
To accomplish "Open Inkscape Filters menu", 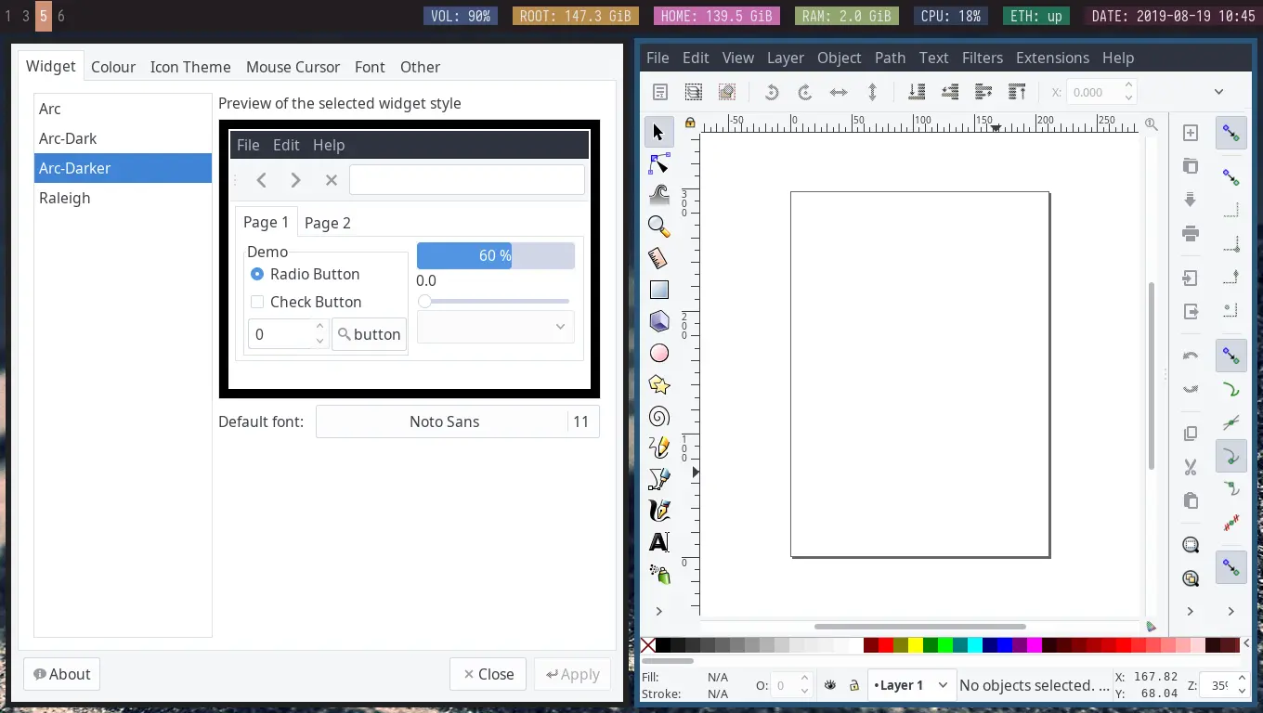I will 983,58.
